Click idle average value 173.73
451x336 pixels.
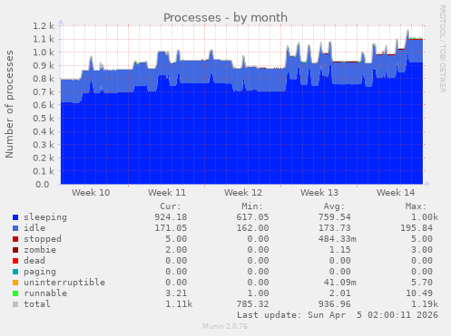334,228
